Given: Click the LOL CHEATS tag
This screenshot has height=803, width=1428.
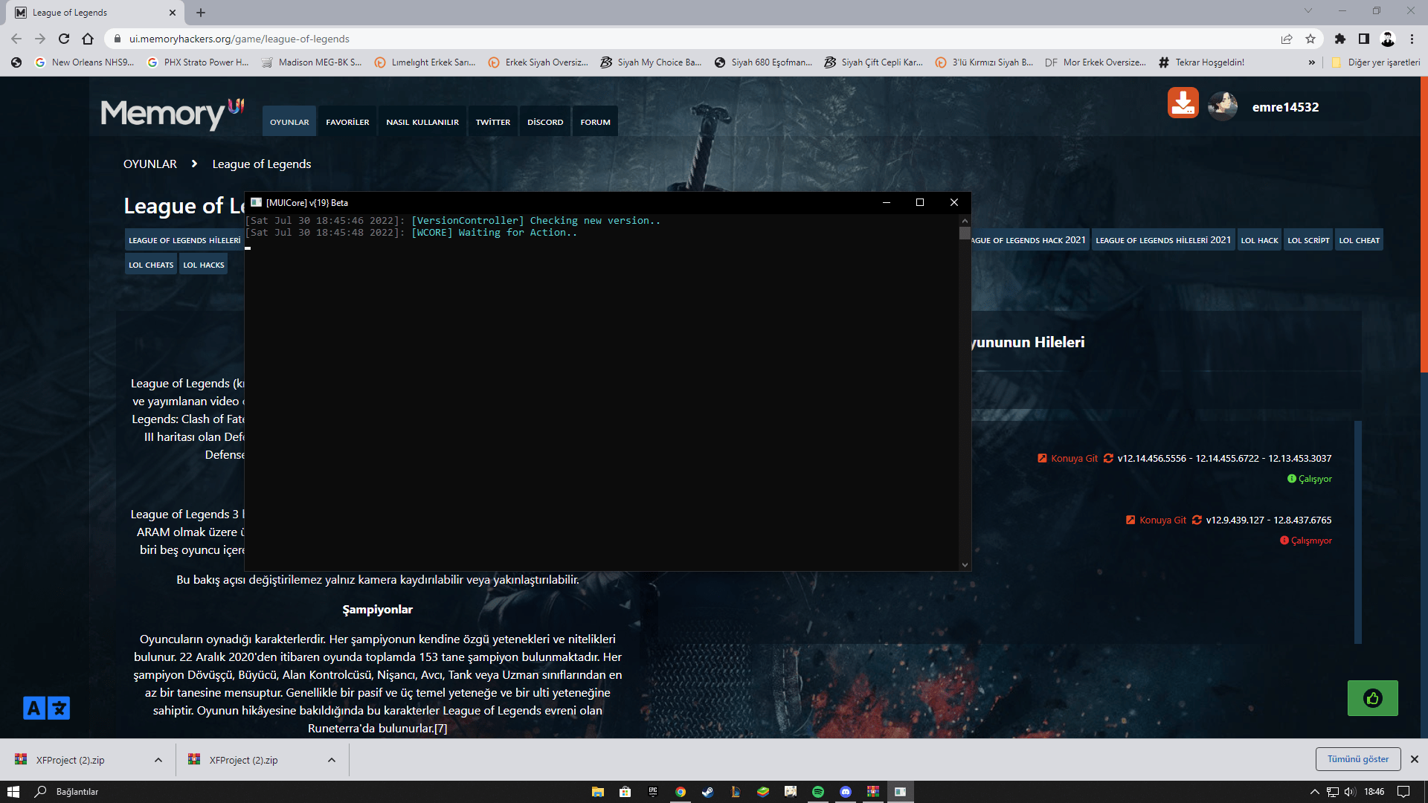Looking at the screenshot, I should 151,265.
